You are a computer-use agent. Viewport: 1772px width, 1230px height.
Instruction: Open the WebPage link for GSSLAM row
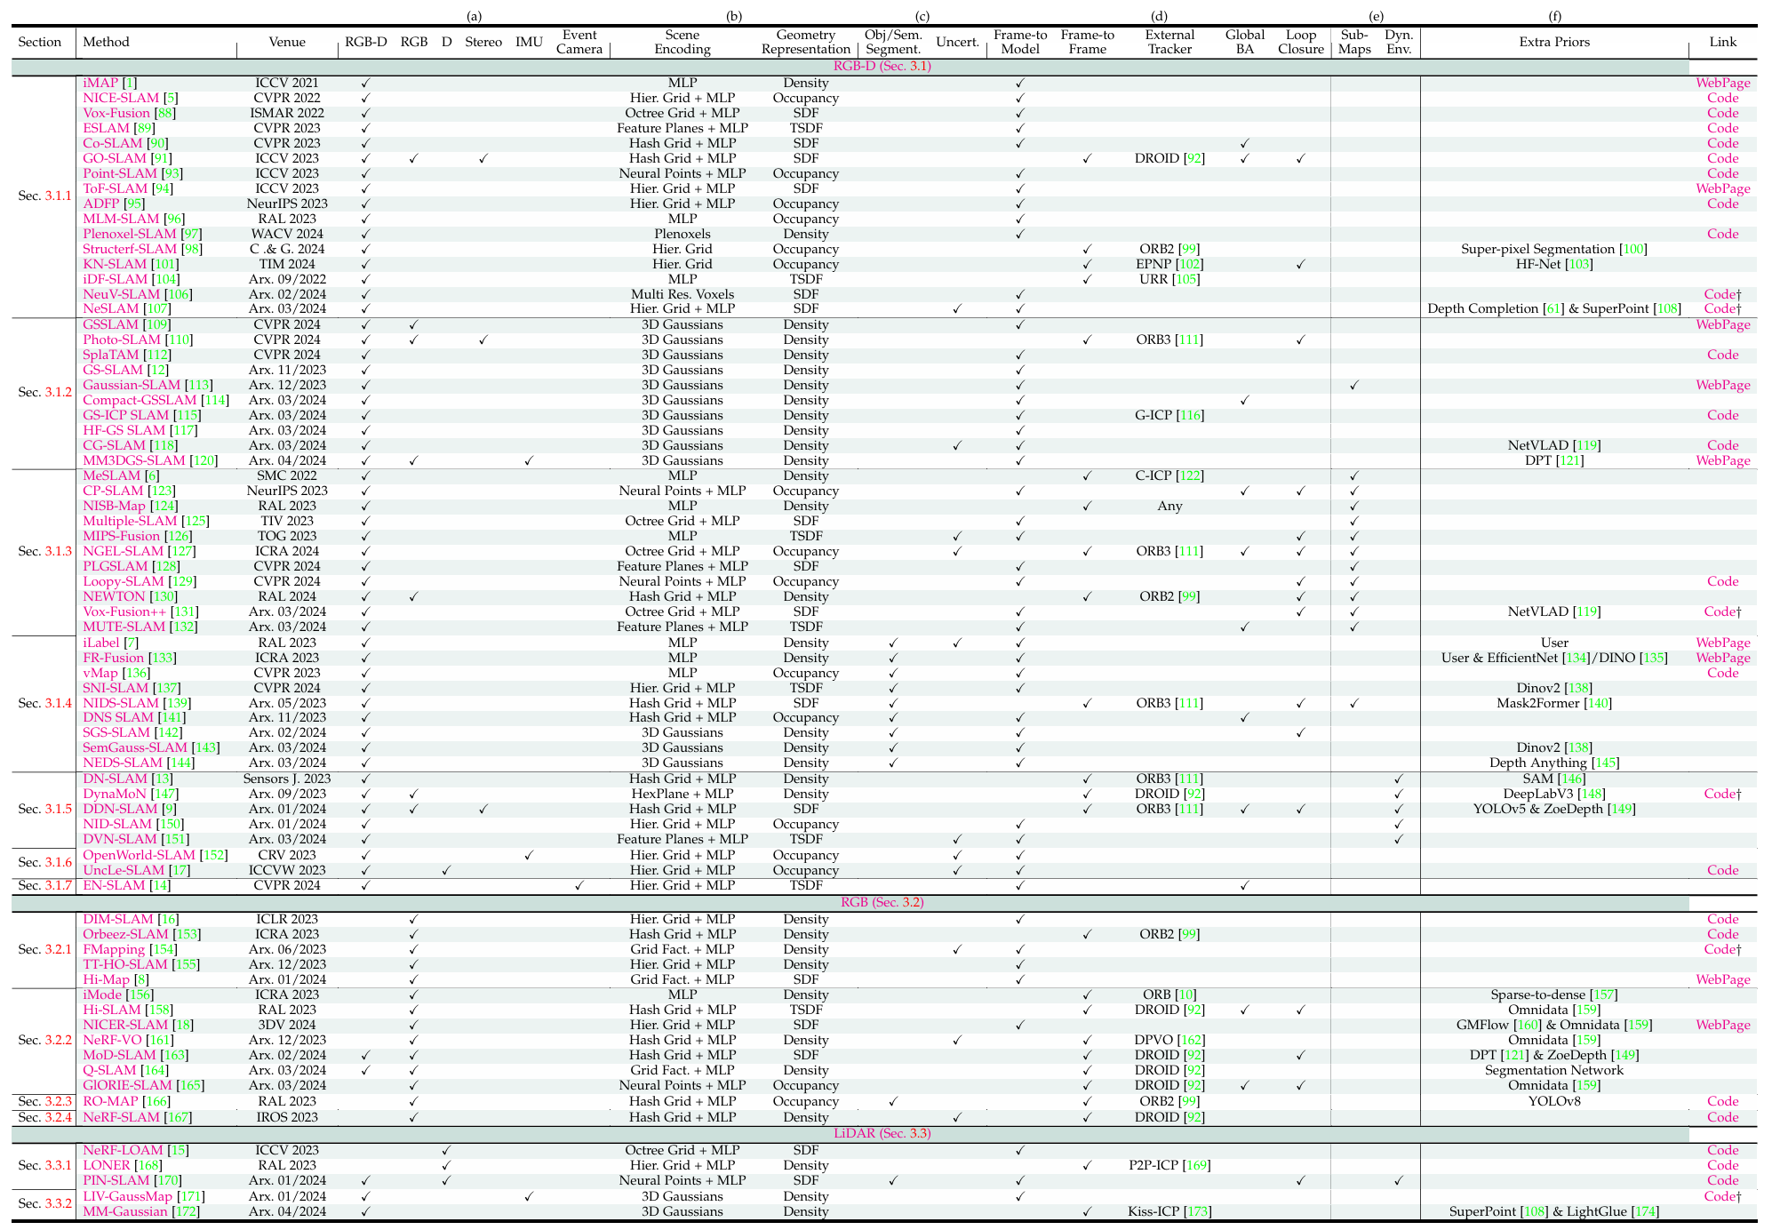[1722, 324]
